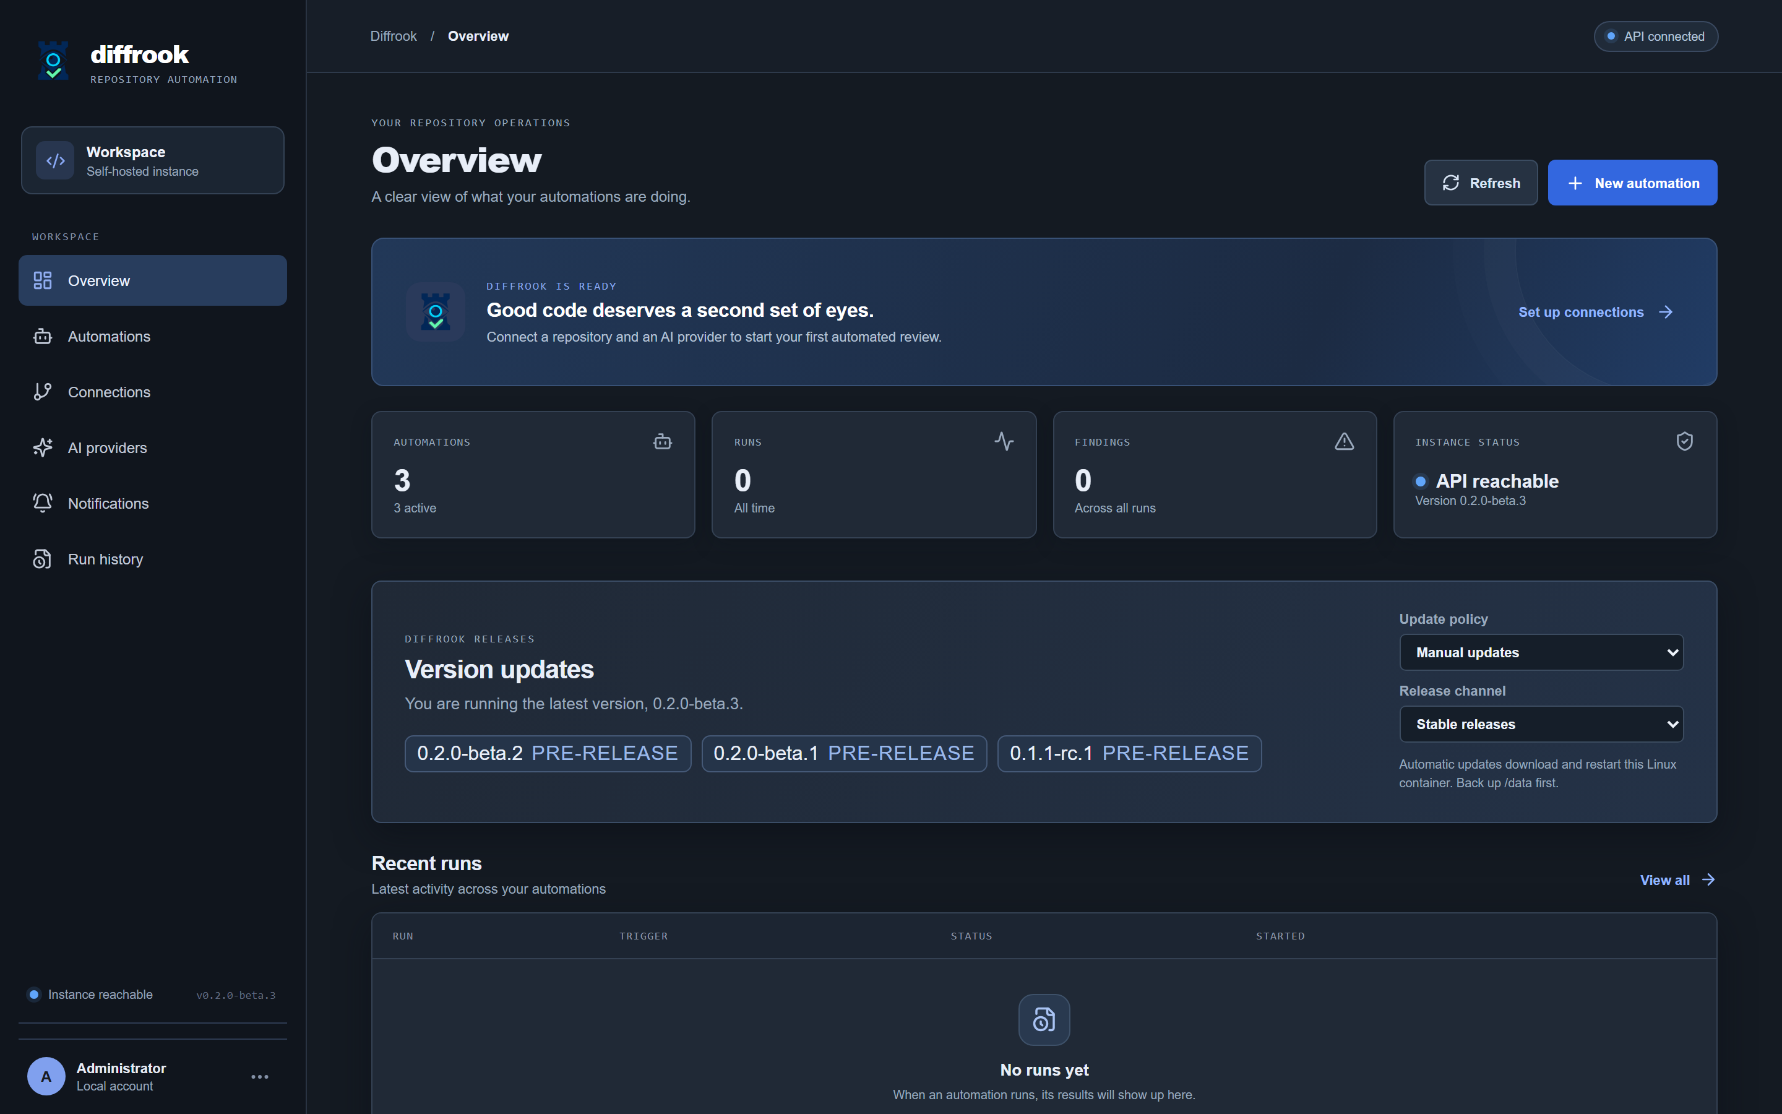Viewport: 1782px width, 1114px height.
Task: Click the Automations robot icon in sidebar
Action: click(43, 337)
